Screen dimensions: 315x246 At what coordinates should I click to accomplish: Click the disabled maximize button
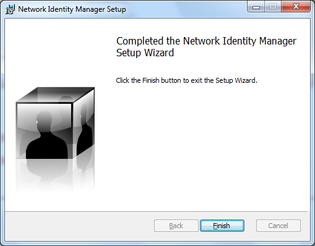point(273,7)
